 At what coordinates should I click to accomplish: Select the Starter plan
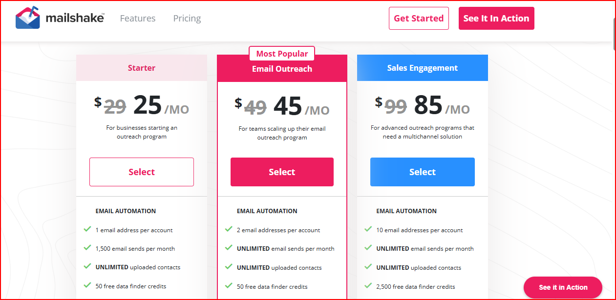141,172
